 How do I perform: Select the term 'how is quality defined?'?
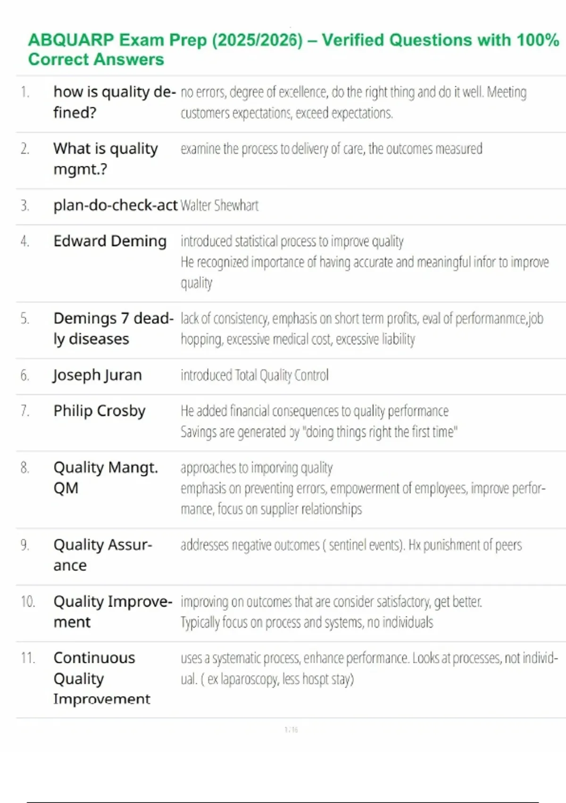115,102
